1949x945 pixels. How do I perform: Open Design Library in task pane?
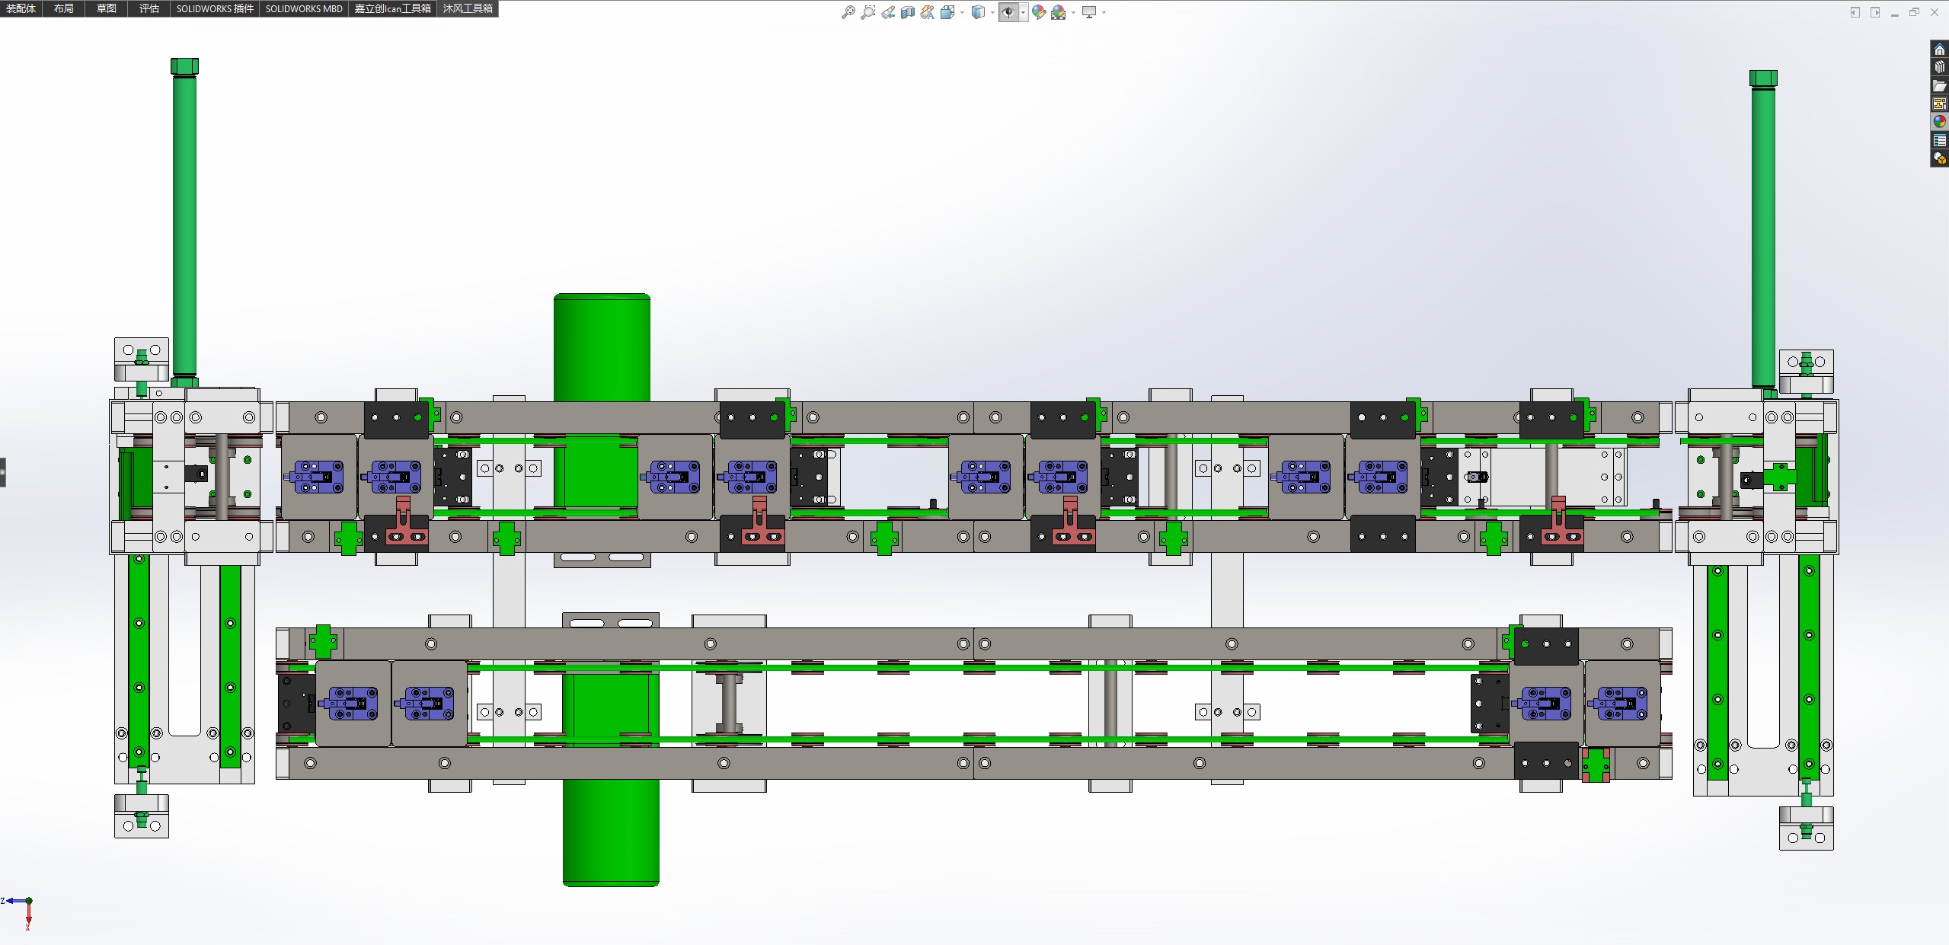1940,67
